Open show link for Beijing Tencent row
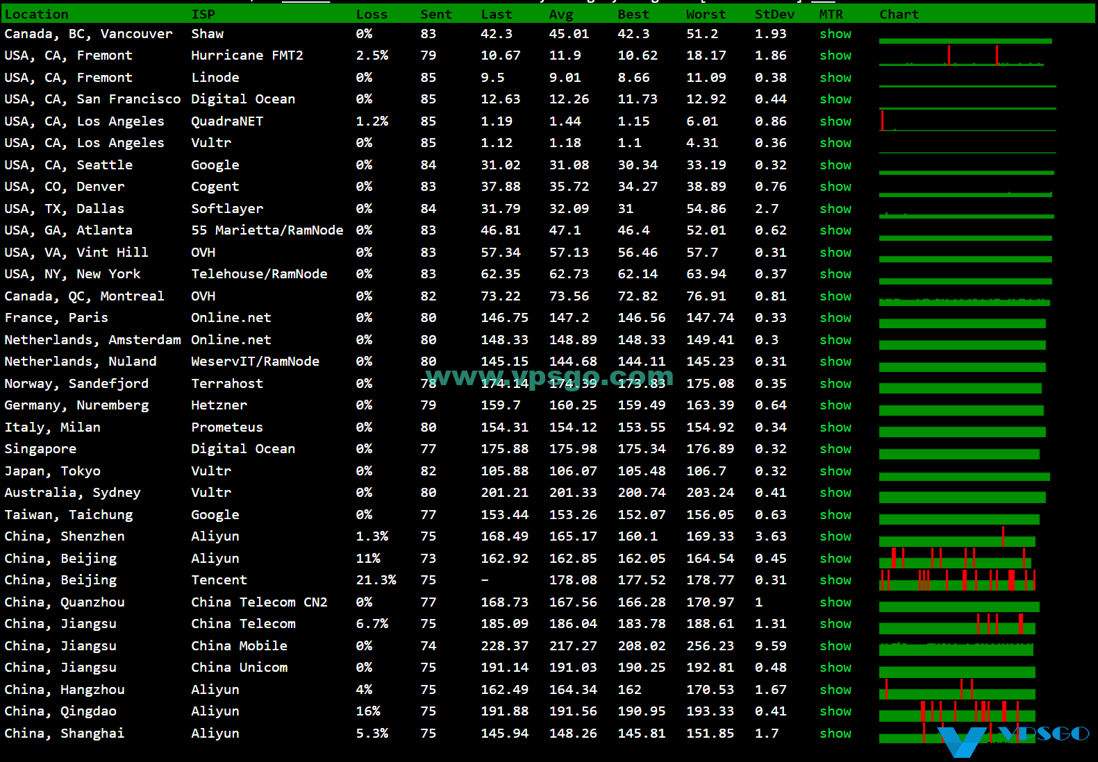Image resolution: width=1098 pixels, height=762 pixels. 835,580
